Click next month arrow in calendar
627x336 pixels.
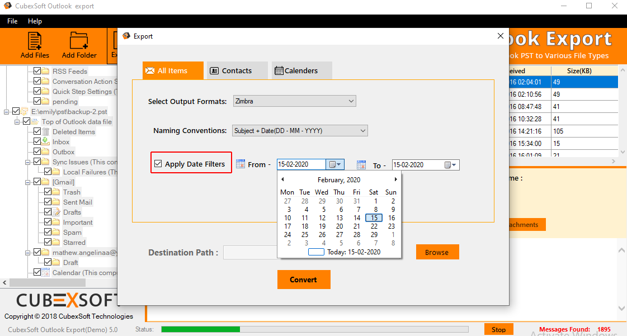tap(396, 179)
